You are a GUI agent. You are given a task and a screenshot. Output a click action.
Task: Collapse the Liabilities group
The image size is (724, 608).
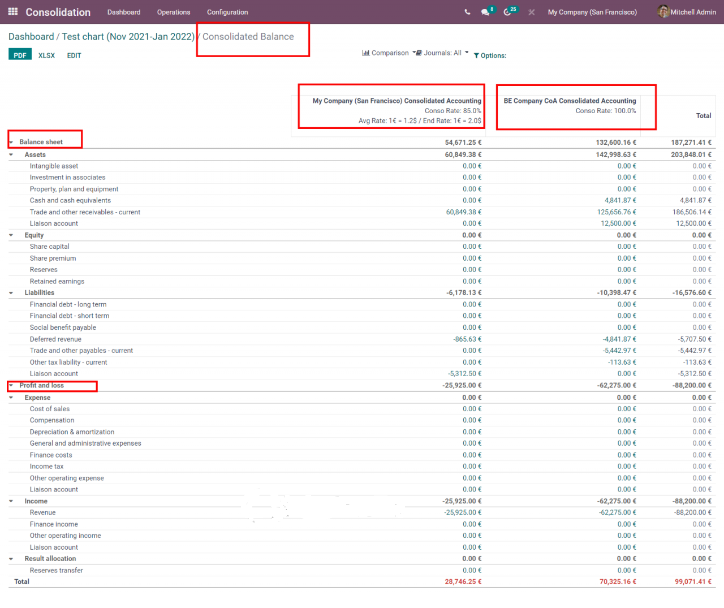coord(11,293)
